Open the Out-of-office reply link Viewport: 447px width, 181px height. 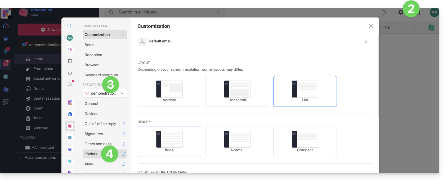tap(100, 124)
